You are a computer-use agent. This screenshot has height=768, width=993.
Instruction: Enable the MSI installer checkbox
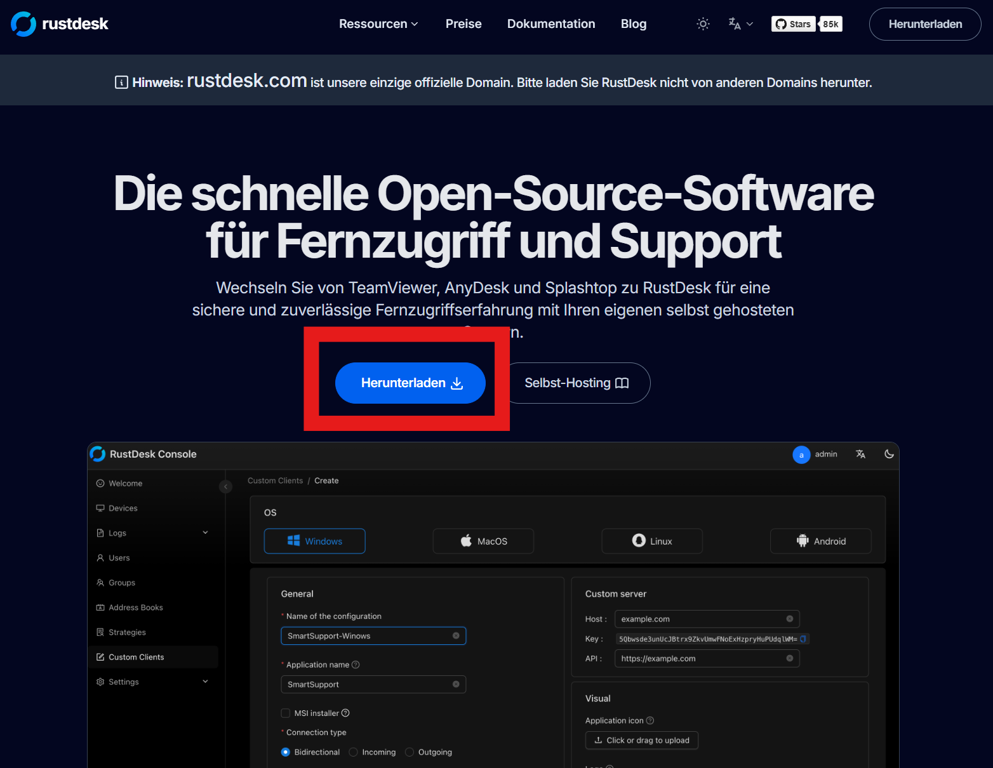[x=286, y=713]
